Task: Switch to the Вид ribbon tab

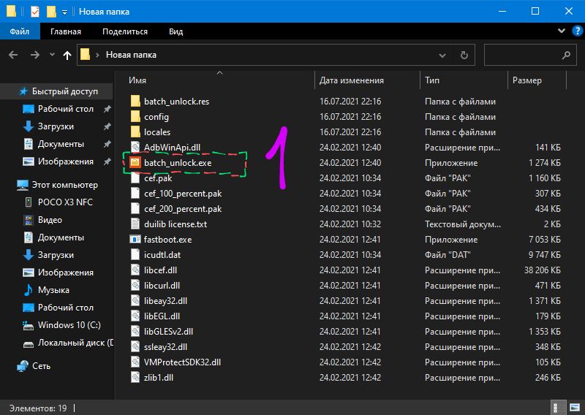Action: [175, 31]
